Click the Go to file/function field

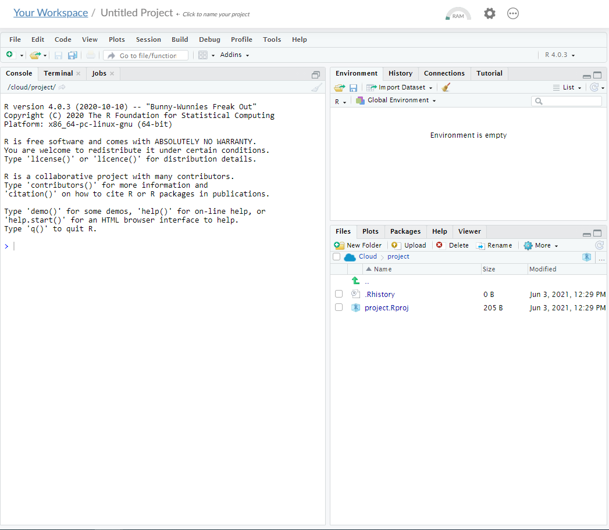point(147,56)
